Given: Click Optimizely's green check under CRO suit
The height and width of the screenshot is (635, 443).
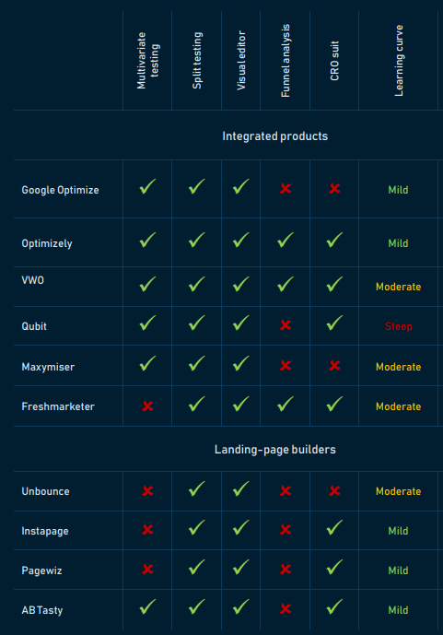Looking at the screenshot, I should tap(334, 240).
